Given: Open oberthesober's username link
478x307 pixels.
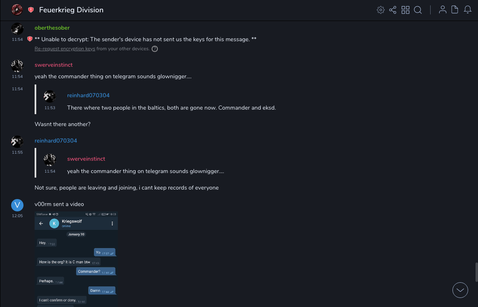Looking at the screenshot, I should tap(52, 28).
